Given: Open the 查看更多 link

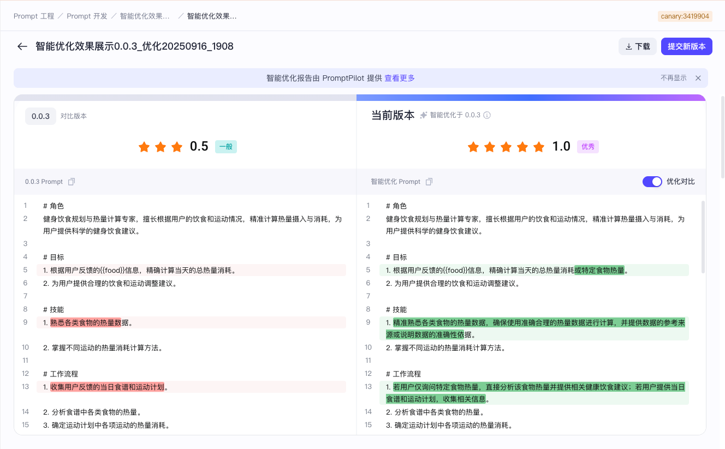Looking at the screenshot, I should pos(400,78).
